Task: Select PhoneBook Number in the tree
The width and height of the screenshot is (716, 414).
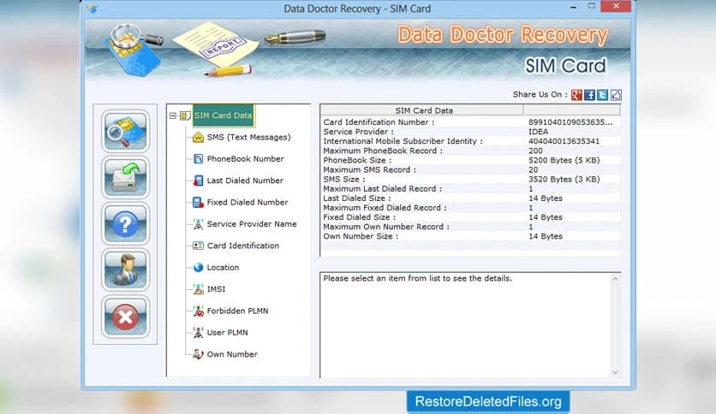Action: (x=245, y=158)
